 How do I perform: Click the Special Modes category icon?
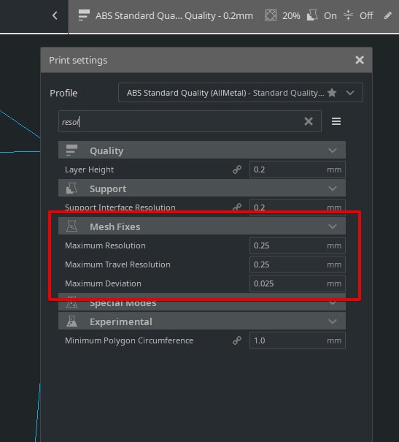71,303
